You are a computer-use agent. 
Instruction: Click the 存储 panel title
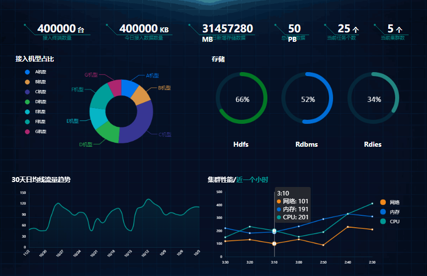[x=218, y=59]
